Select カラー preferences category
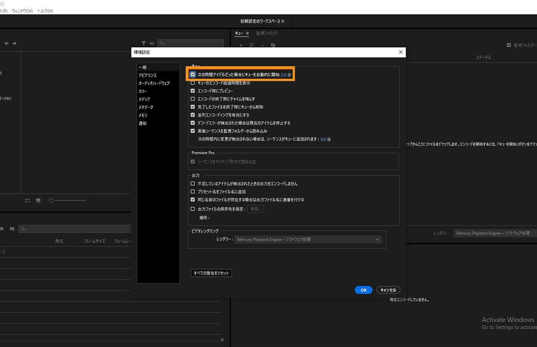 tap(158, 91)
